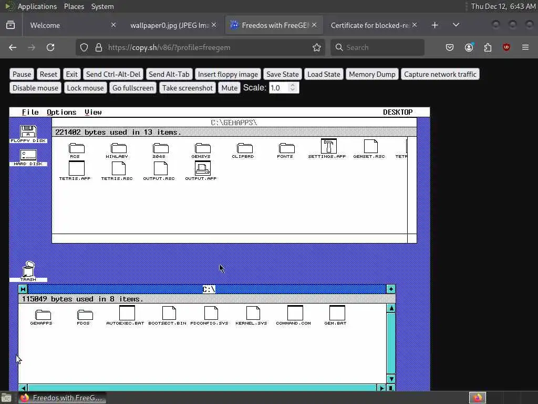Open the CLIPBRD folder icon
This screenshot has width=538, height=404.
coord(244,148)
